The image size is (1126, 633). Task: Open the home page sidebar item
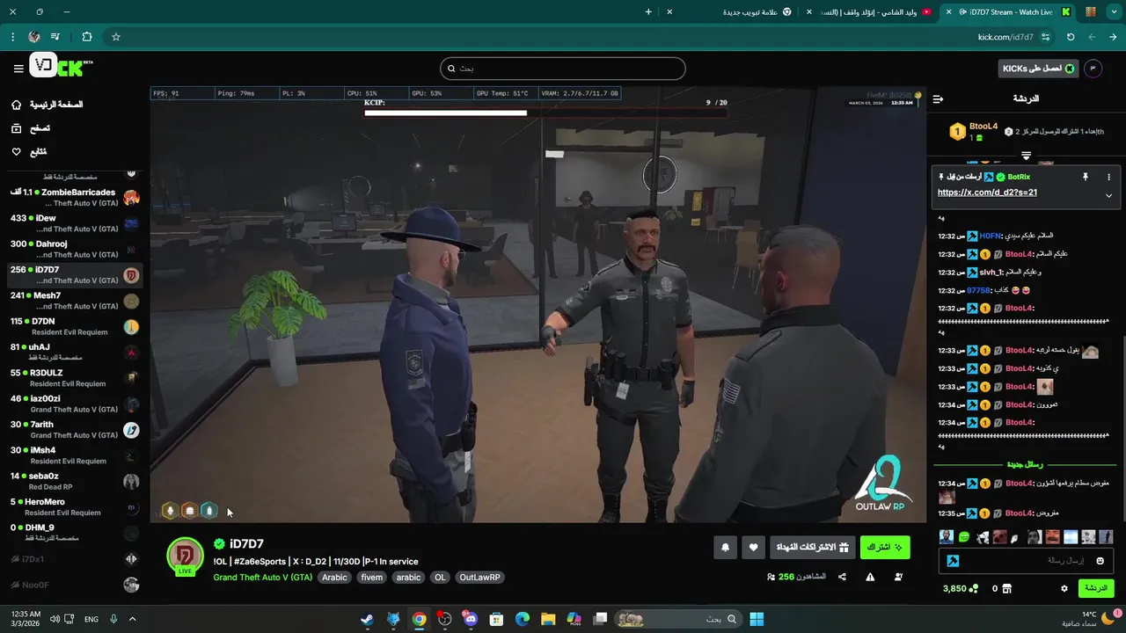coord(49,105)
